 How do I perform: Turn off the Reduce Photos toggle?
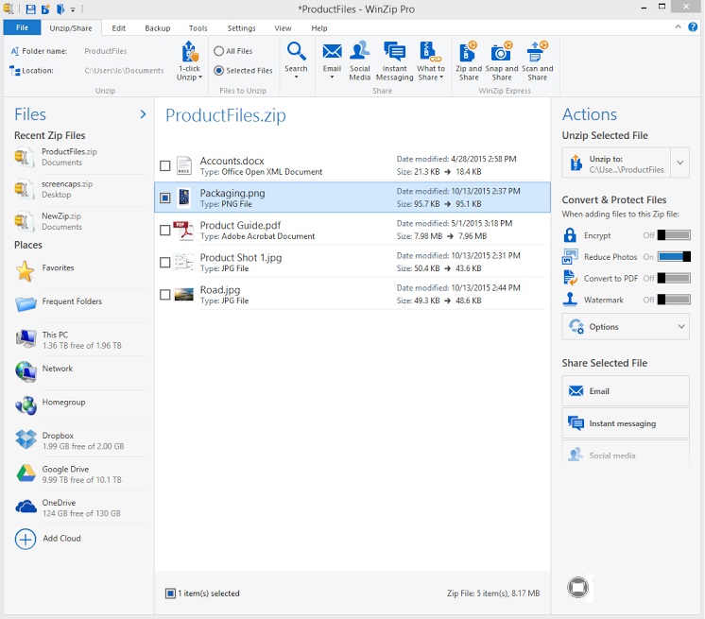(674, 257)
